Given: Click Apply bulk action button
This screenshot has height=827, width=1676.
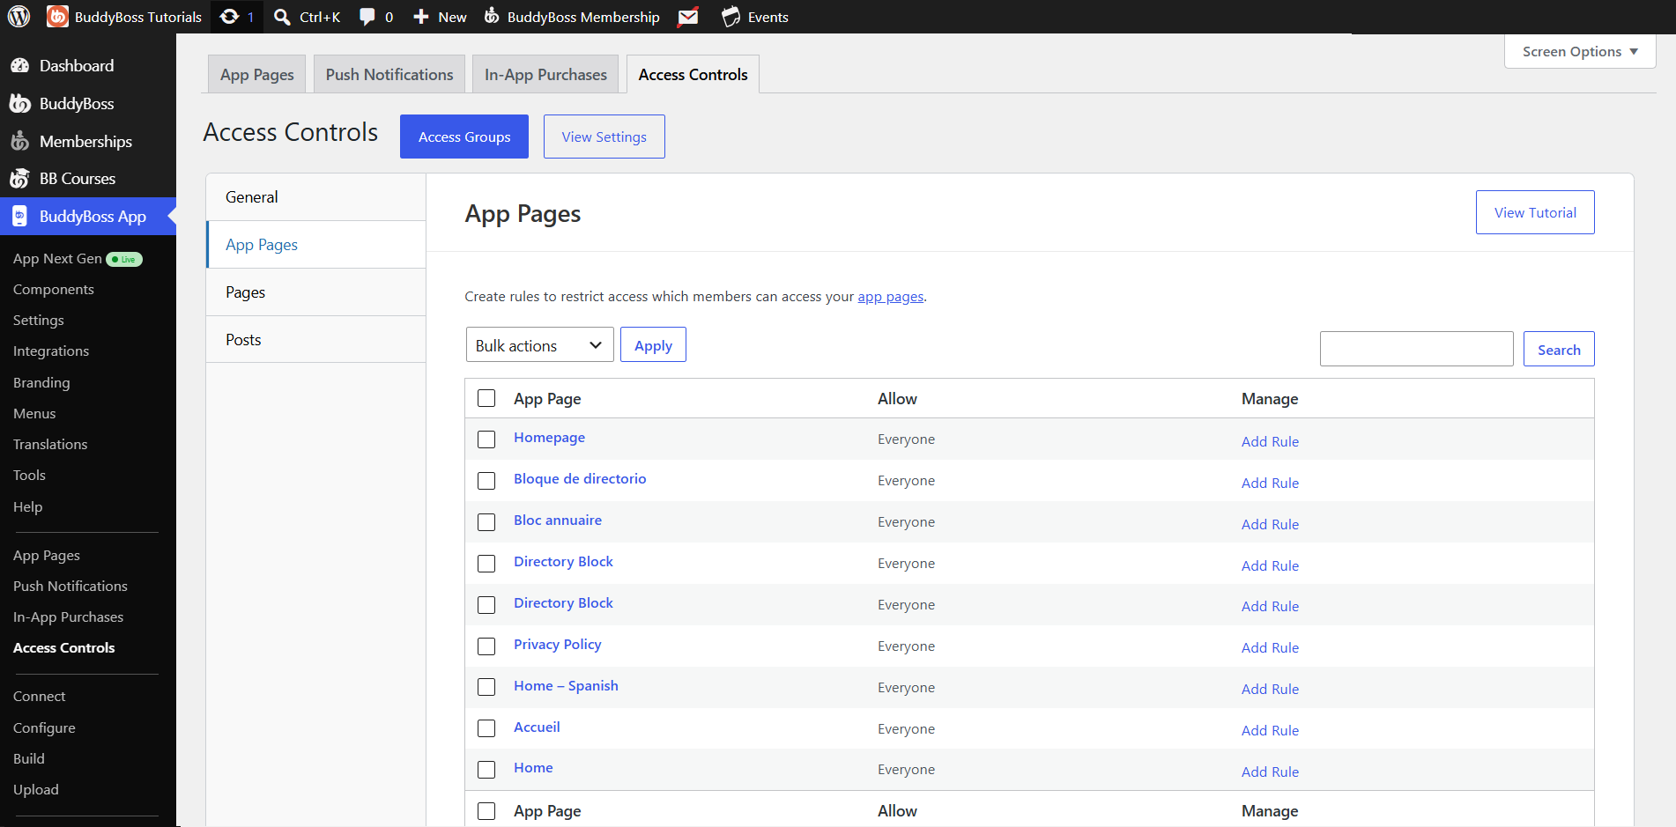Looking at the screenshot, I should (653, 345).
